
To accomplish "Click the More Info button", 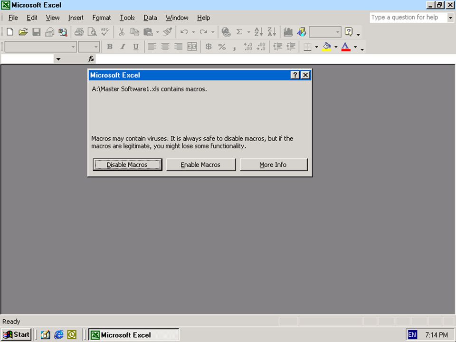I will pos(274,165).
